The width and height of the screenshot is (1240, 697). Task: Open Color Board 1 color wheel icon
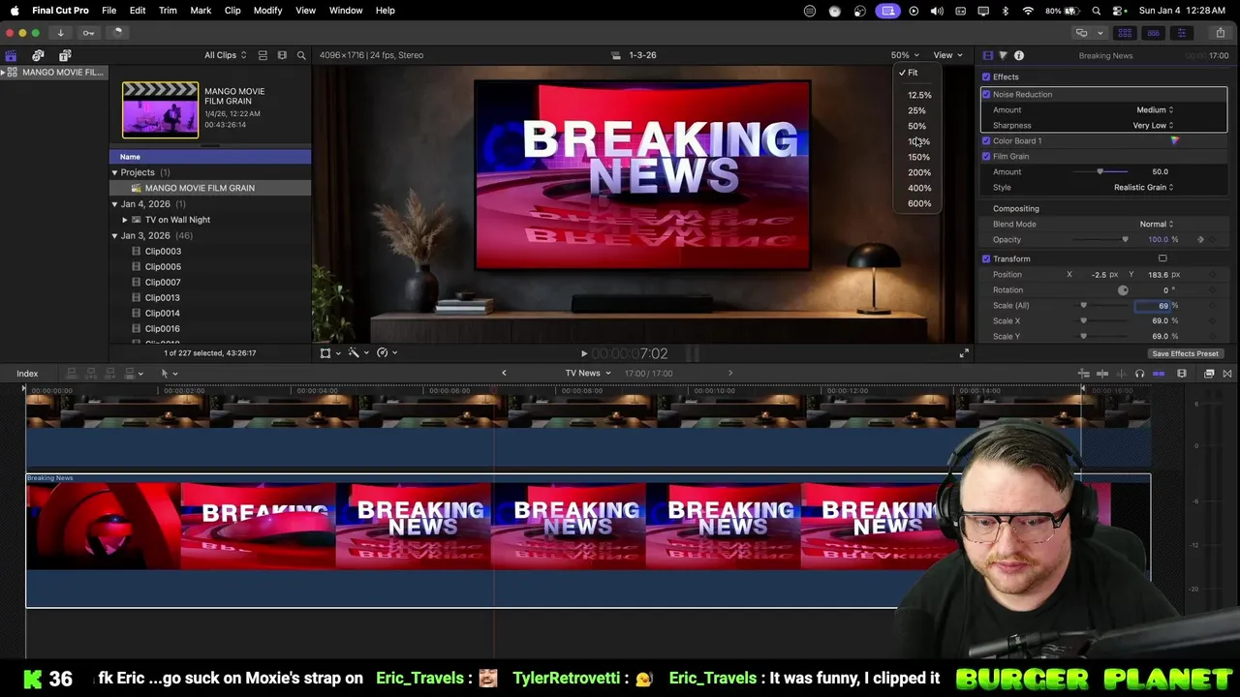(1174, 141)
